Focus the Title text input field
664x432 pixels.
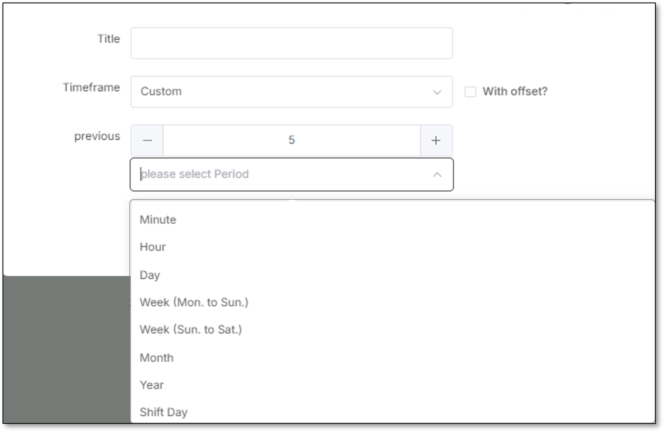(292, 43)
